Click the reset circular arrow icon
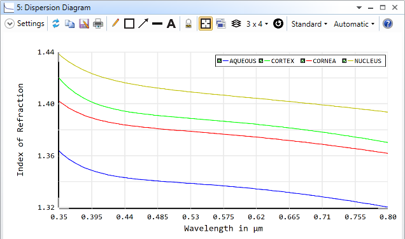Viewport: 405px width, 239px height. (278, 24)
